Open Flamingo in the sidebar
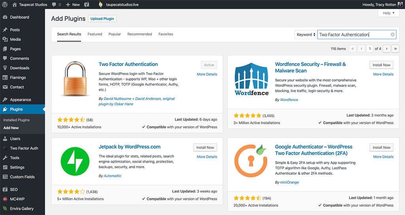Screen dimensions: 405x215 coord(23,77)
